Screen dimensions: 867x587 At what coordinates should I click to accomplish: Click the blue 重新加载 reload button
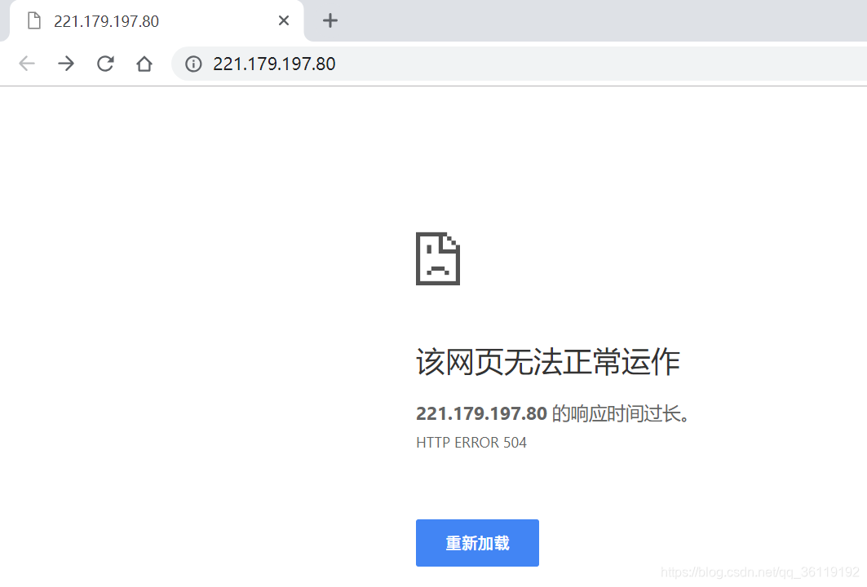[x=477, y=543]
